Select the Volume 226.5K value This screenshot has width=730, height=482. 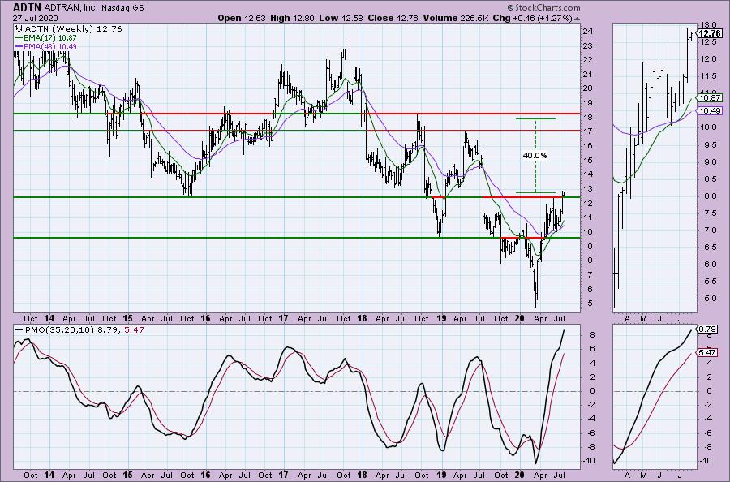[x=456, y=18]
